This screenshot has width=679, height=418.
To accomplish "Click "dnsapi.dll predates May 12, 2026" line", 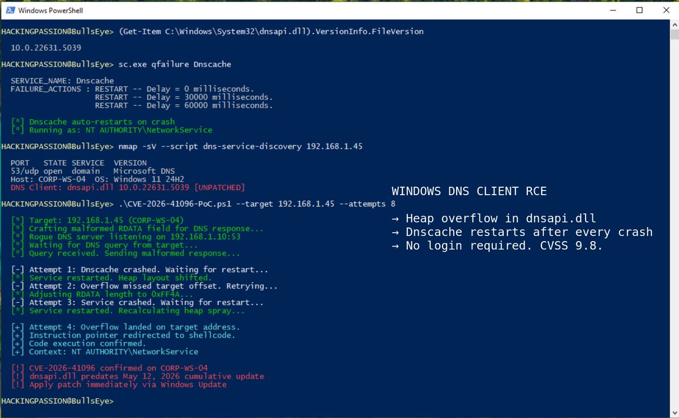I will [x=137, y=376].
